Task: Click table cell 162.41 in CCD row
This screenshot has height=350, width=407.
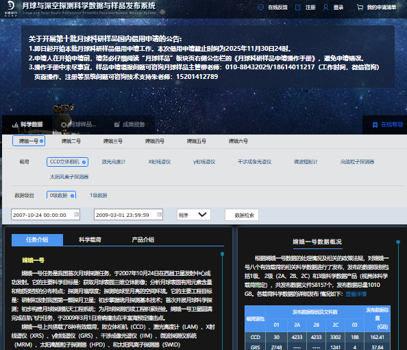Action: point(377,337)
